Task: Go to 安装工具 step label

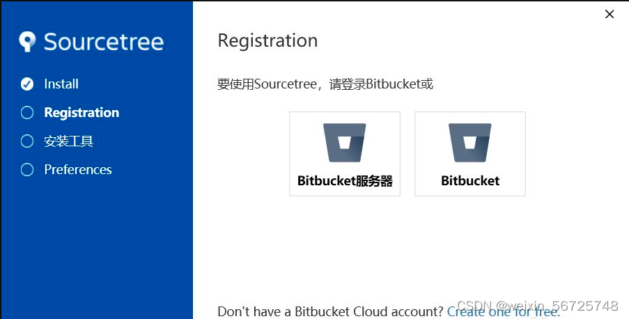Action: click(x=68, y=141)
